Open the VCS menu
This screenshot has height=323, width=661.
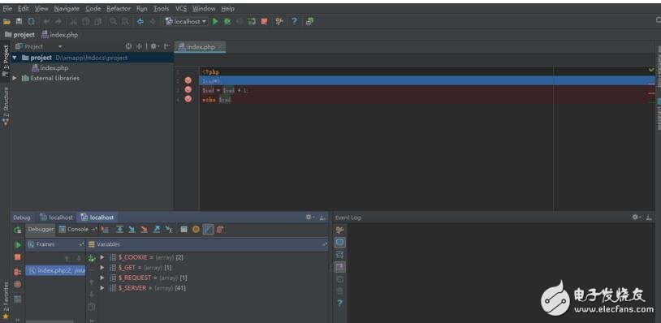[181, 8]
